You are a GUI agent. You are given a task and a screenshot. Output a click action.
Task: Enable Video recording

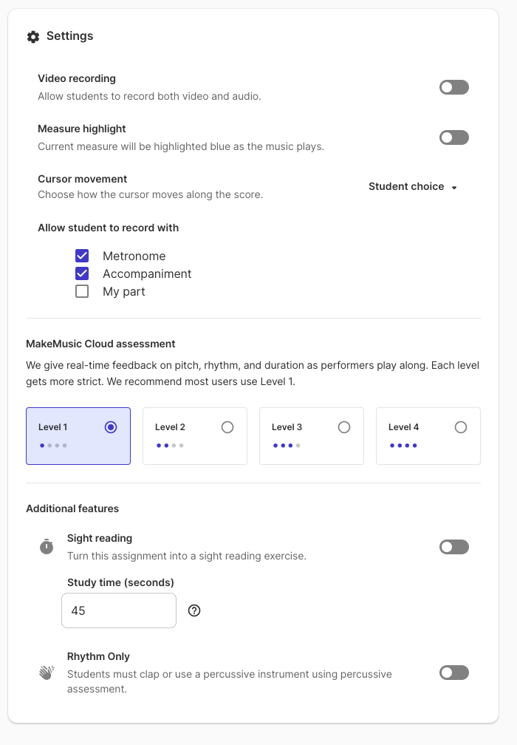tap(453, 86)
